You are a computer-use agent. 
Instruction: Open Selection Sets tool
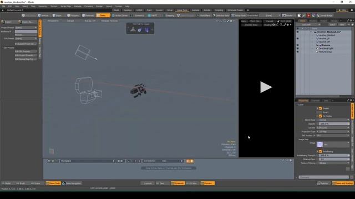click(x=221, y=15)
